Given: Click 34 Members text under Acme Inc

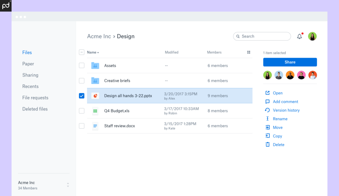Looking at the screenshot, I should coord(28,188).
